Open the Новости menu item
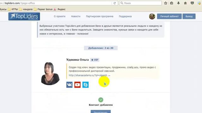Viewport: 202px width, 113px height. (x=76, y=16)
